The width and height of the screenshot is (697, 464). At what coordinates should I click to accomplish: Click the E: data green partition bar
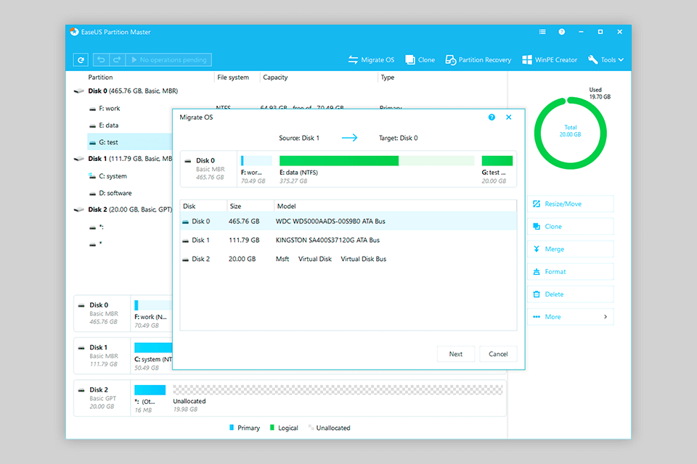[x=339, y=161]
